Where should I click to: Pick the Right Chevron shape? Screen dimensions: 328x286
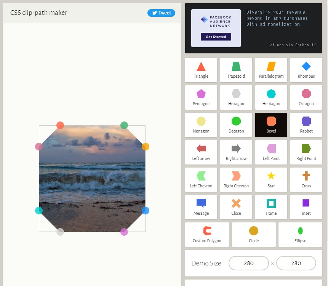coord(236,180)
